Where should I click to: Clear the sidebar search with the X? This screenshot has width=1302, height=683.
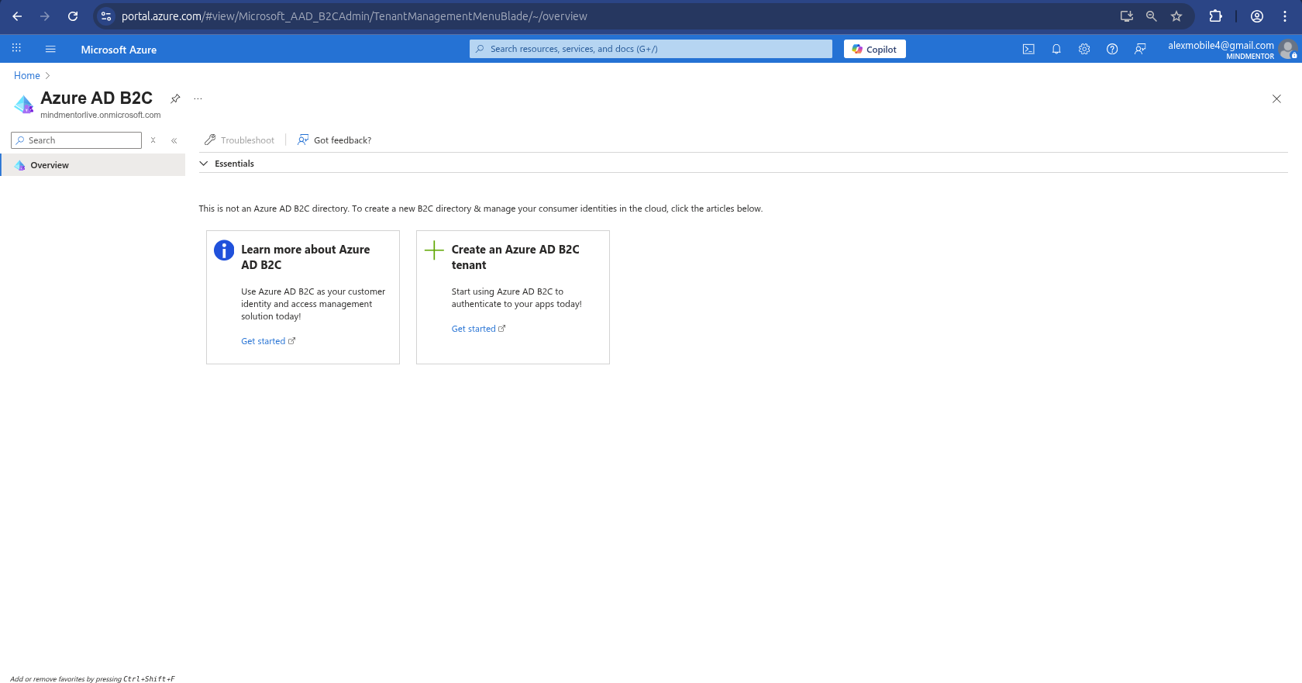pos(153,140)
